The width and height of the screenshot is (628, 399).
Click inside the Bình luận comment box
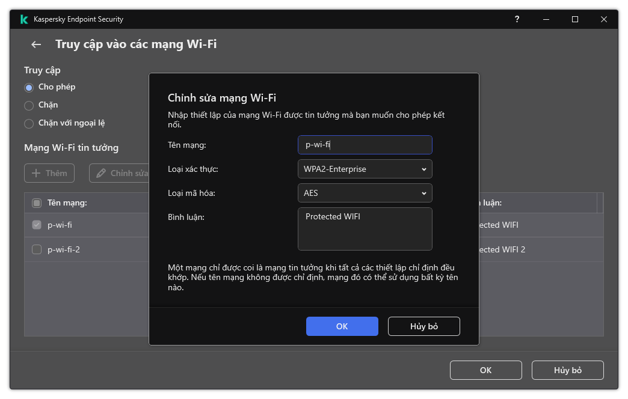[x=365, y=228]
